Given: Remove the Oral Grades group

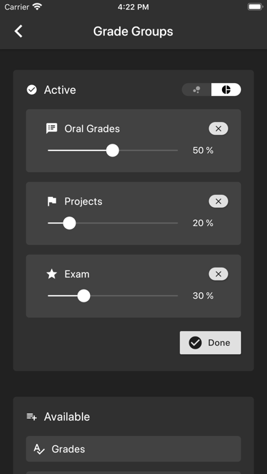Looking at the screenshot, I should (219, 129).
